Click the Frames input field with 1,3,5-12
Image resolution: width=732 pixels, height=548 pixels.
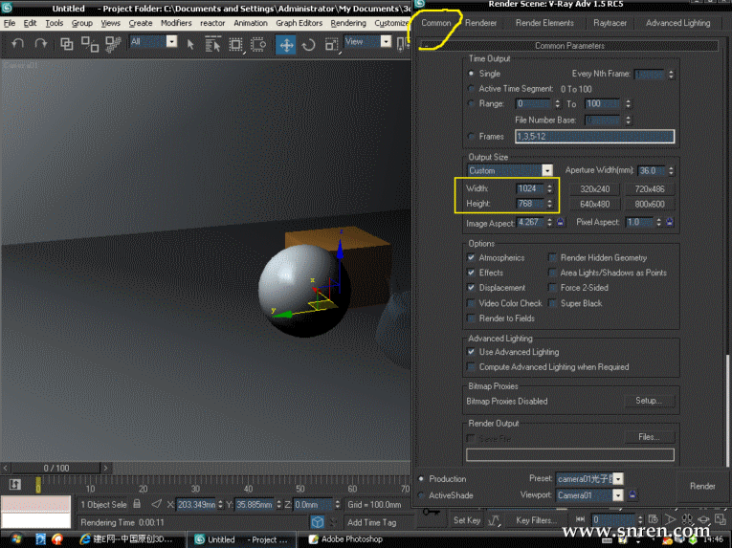point(594,137)
